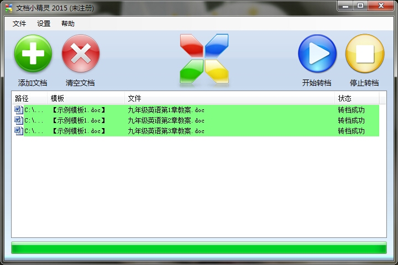Click the template cell of the 第2章教案 row
This screenshot has height=265, width=398.
78,120
